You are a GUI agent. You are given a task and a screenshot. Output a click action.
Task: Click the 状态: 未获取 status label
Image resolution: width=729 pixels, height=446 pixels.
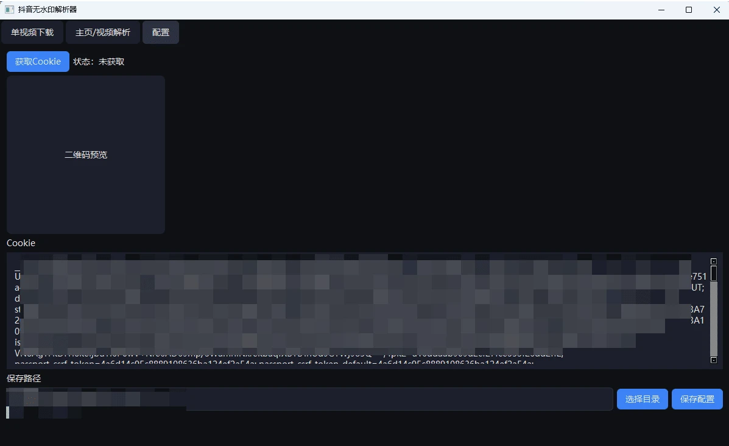tap(99, 62)
